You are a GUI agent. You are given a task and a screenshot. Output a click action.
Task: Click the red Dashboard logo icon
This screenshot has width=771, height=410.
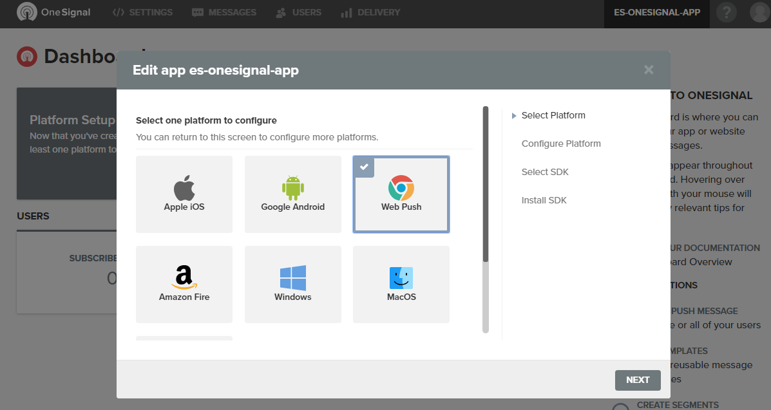point(27,57)
